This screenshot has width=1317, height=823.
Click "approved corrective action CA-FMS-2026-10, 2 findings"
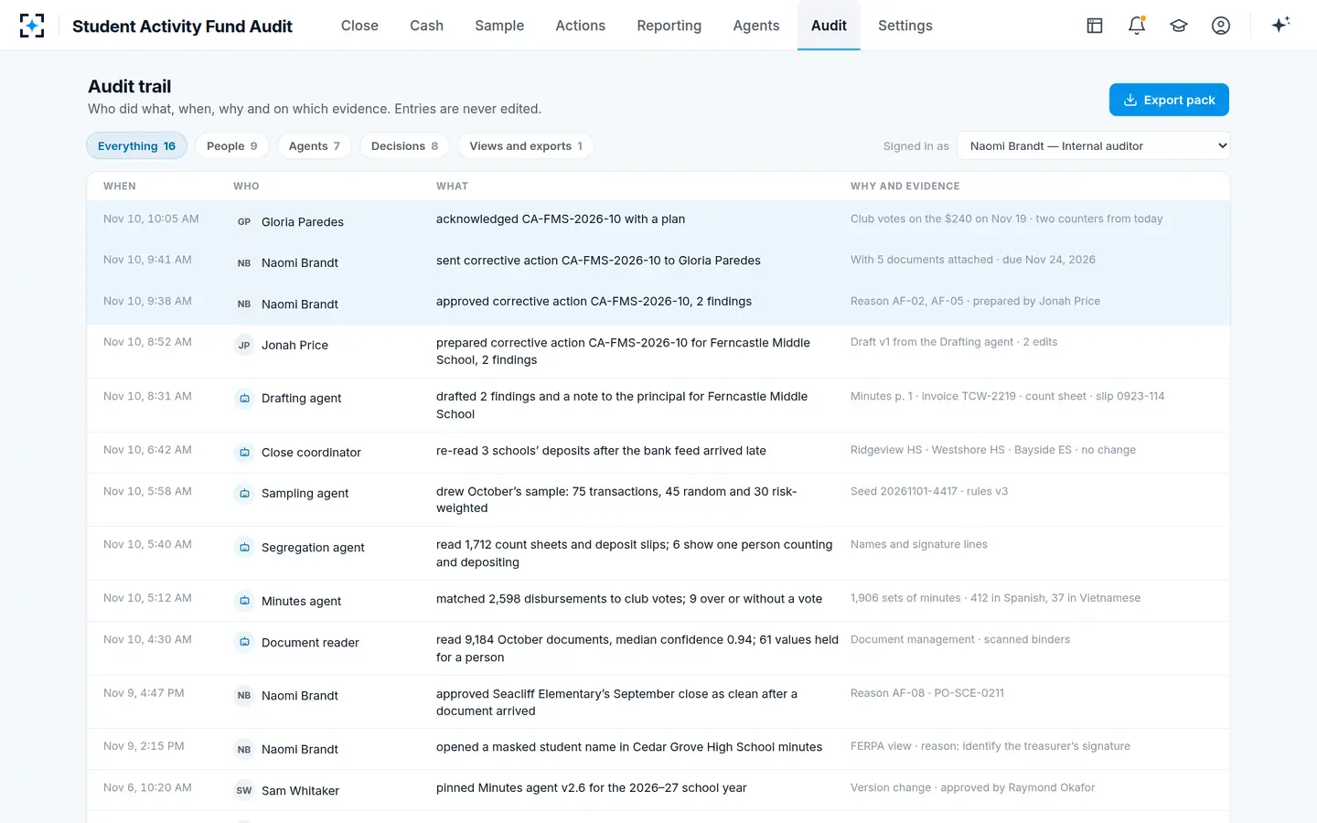[594, 301]
